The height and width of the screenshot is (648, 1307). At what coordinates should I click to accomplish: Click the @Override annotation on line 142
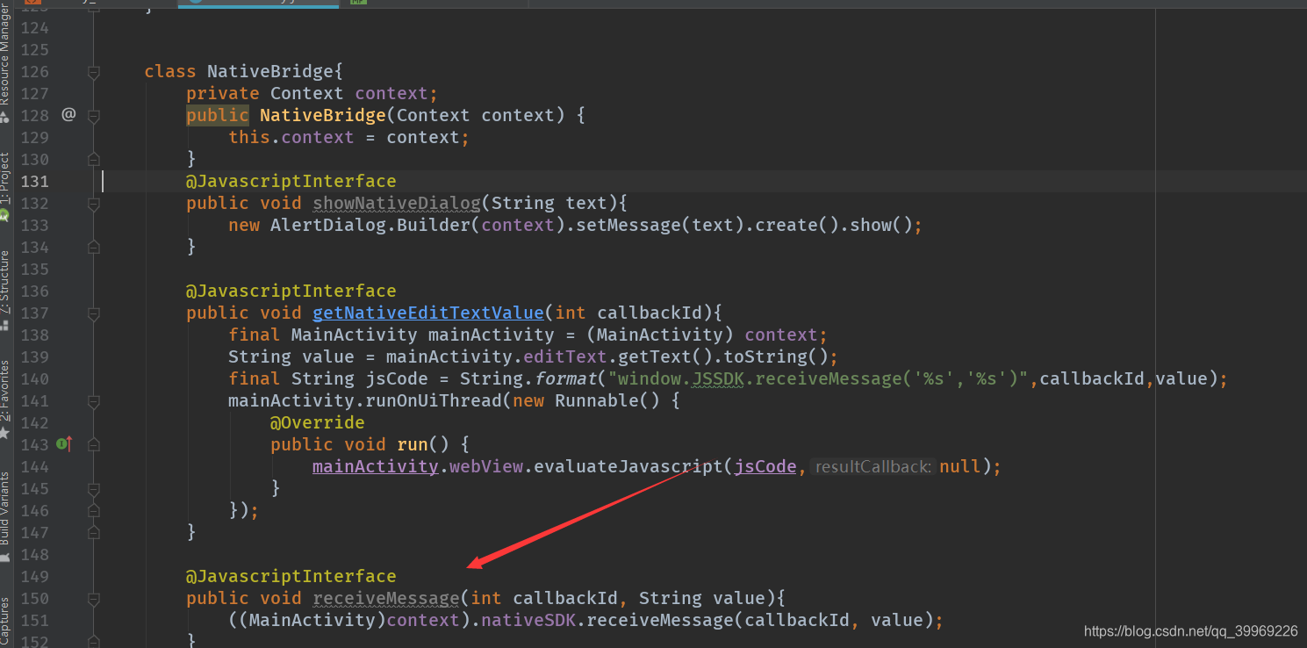[318, 422]
